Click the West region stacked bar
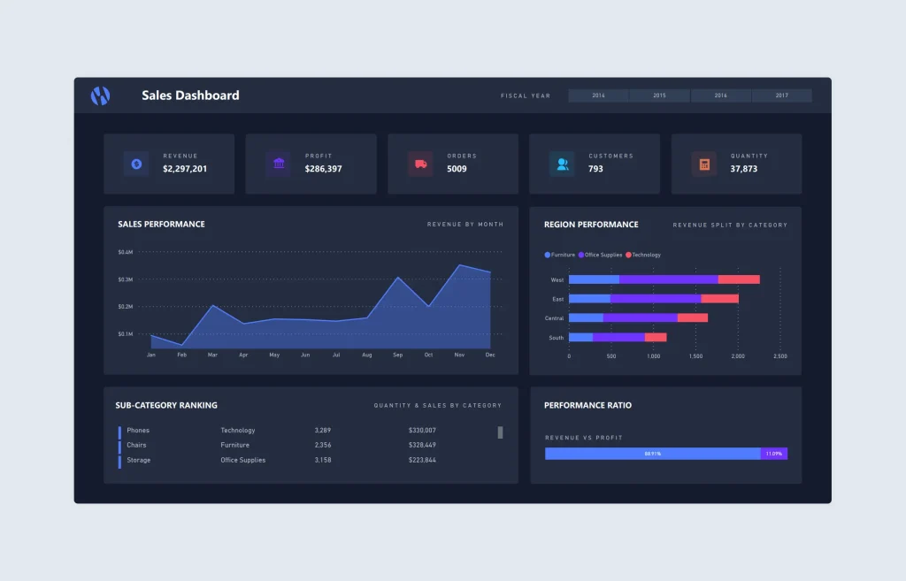This screenshot has height=581, width=906. point(664,279)
